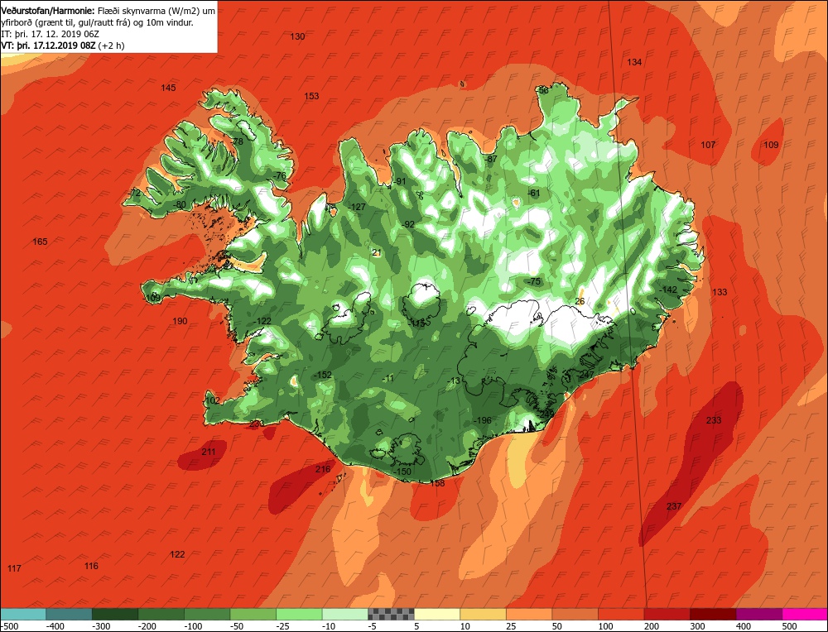This screenshot has height=632, width=828.
Task: Click the flux value 165 in the west
Action: 40,242
